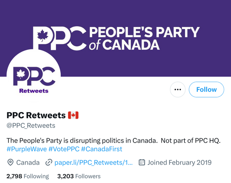231x183 pixels.
Task: Click the chain link icon
Action: click(49, 162)
